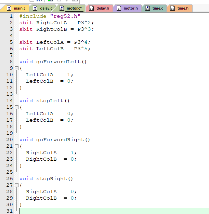
Task: Click the 'sbit LeftColA = P3^4;' line
Action: 55,42
